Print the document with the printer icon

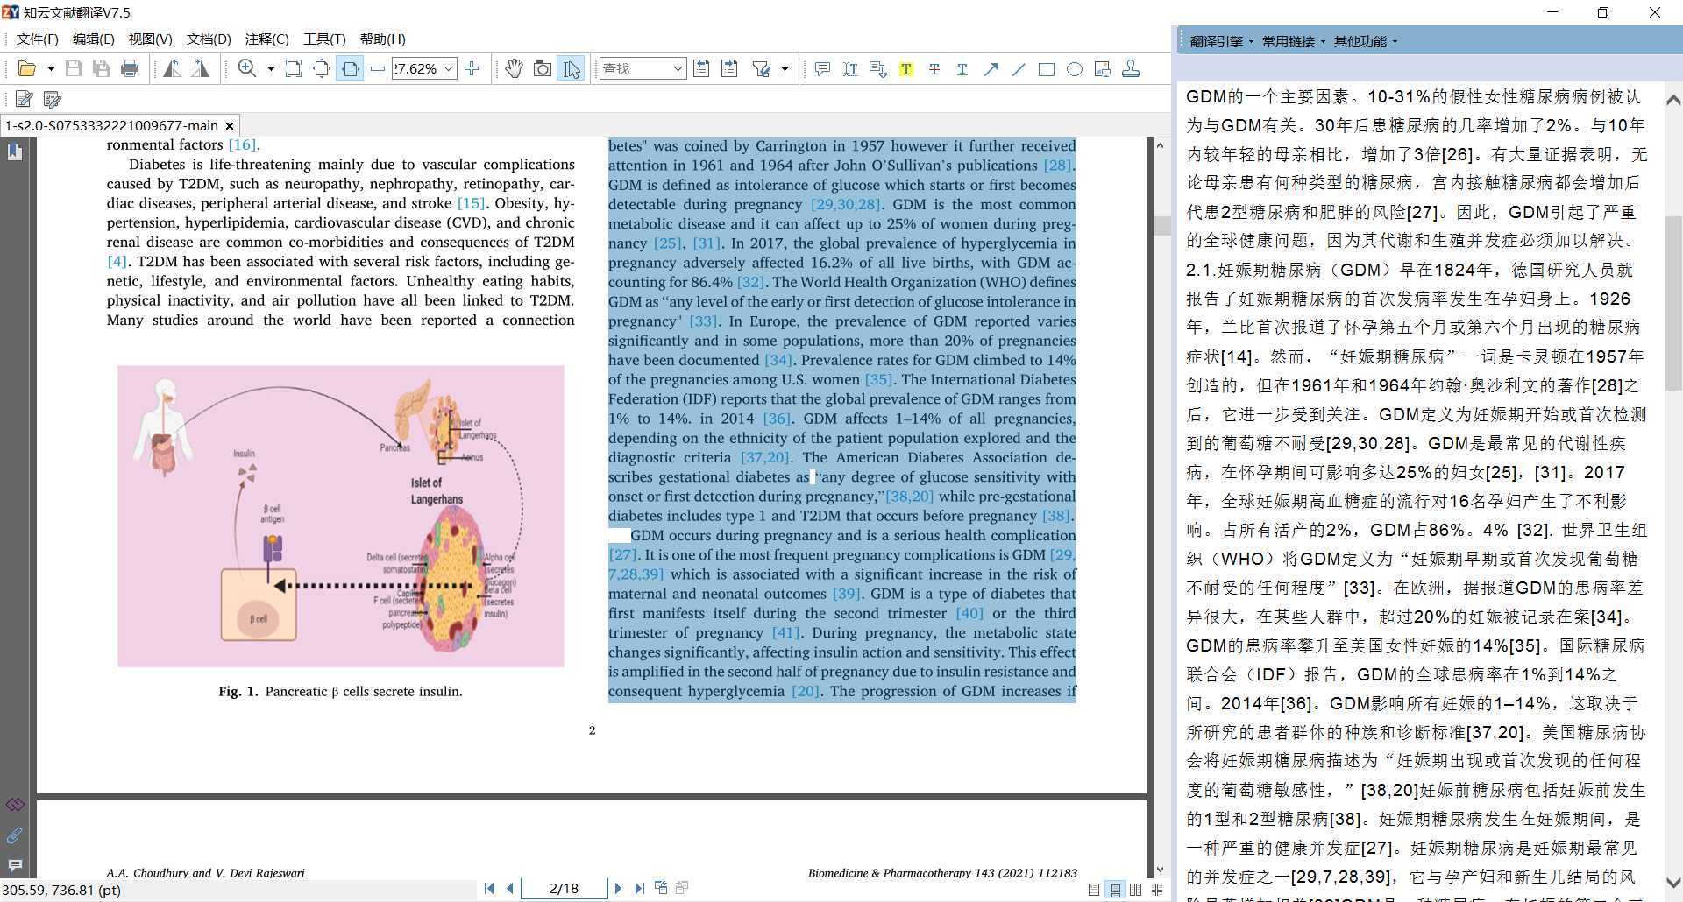[130, 69]
